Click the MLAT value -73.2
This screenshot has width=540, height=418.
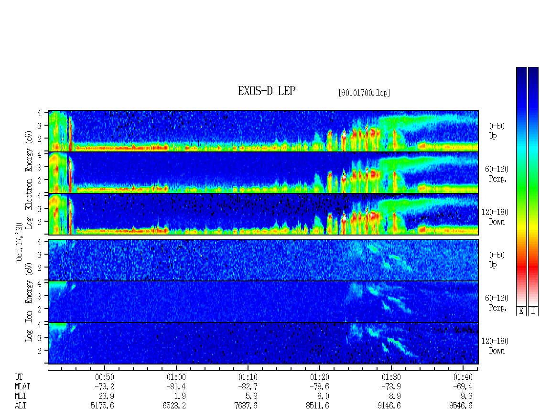pos(104,386)
